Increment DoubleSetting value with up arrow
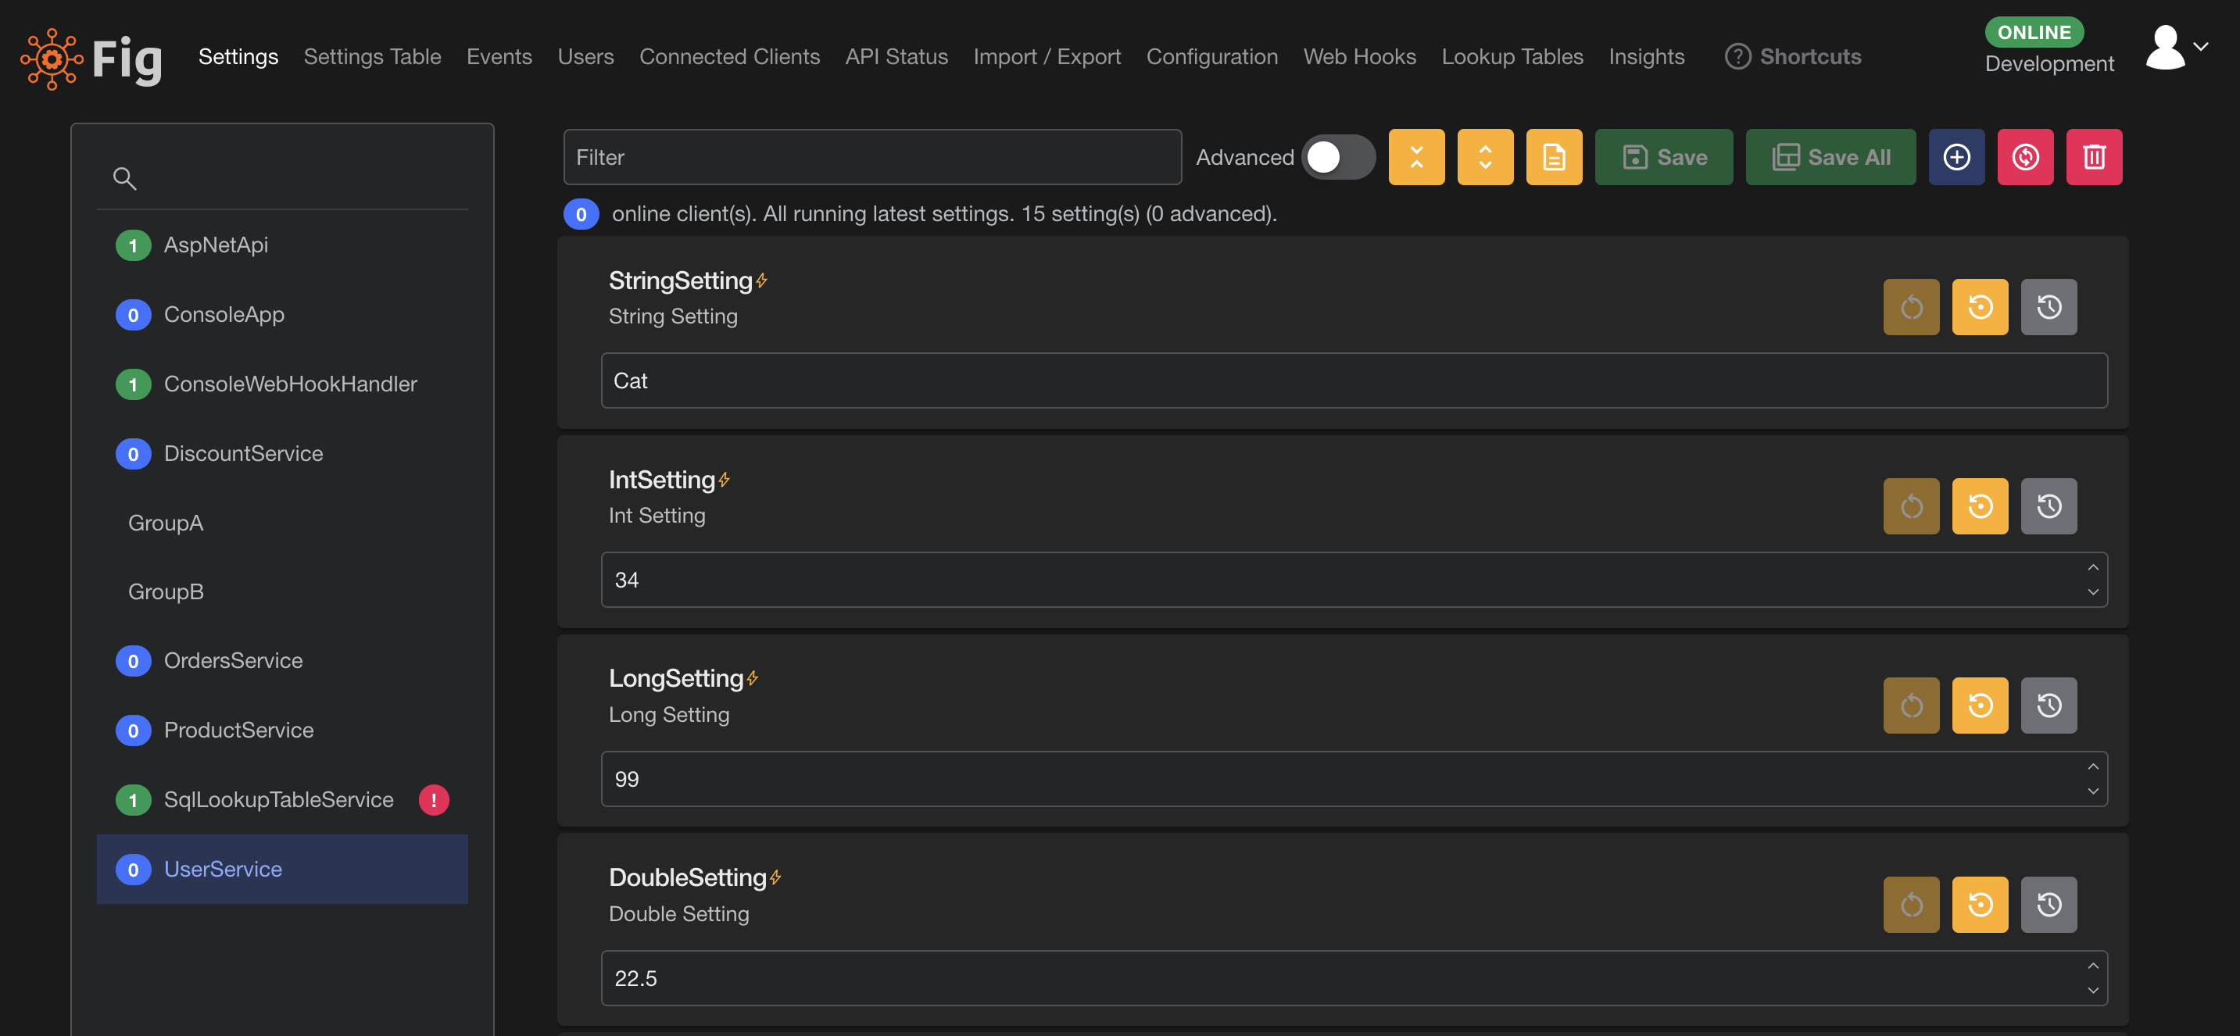Viewport: 2240px width, 1036px height. tap(2092, 966)
